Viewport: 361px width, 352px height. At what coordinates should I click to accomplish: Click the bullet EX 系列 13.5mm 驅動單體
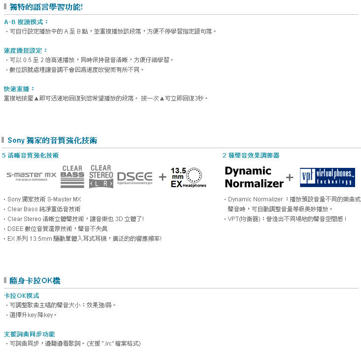click(83, 239)
